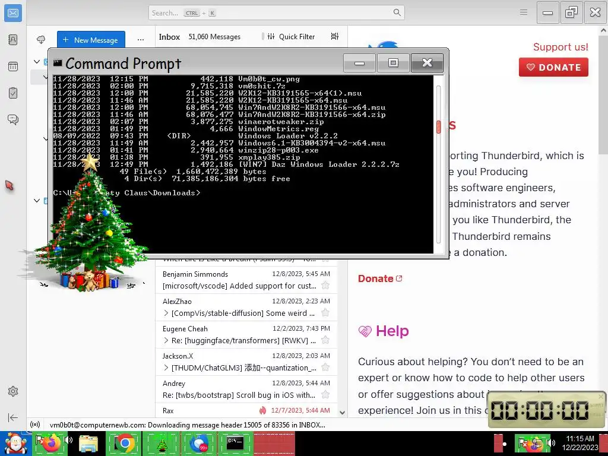This screenshot has width=608, height=456.
Task: Open File Explorer from the taskbar
Action: click(88, 444)
